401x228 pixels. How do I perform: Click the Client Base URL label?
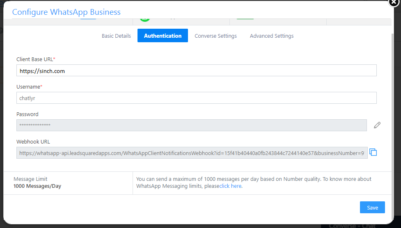coord(35,59)
